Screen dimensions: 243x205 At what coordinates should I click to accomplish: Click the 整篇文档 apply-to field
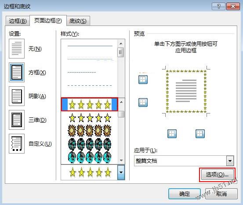point(184,161)
